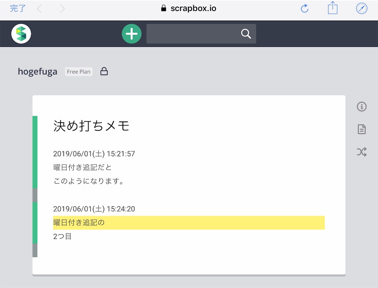Screen dimensions: 378x288
Task: Click the magnifier search icon
Action: 246,34
